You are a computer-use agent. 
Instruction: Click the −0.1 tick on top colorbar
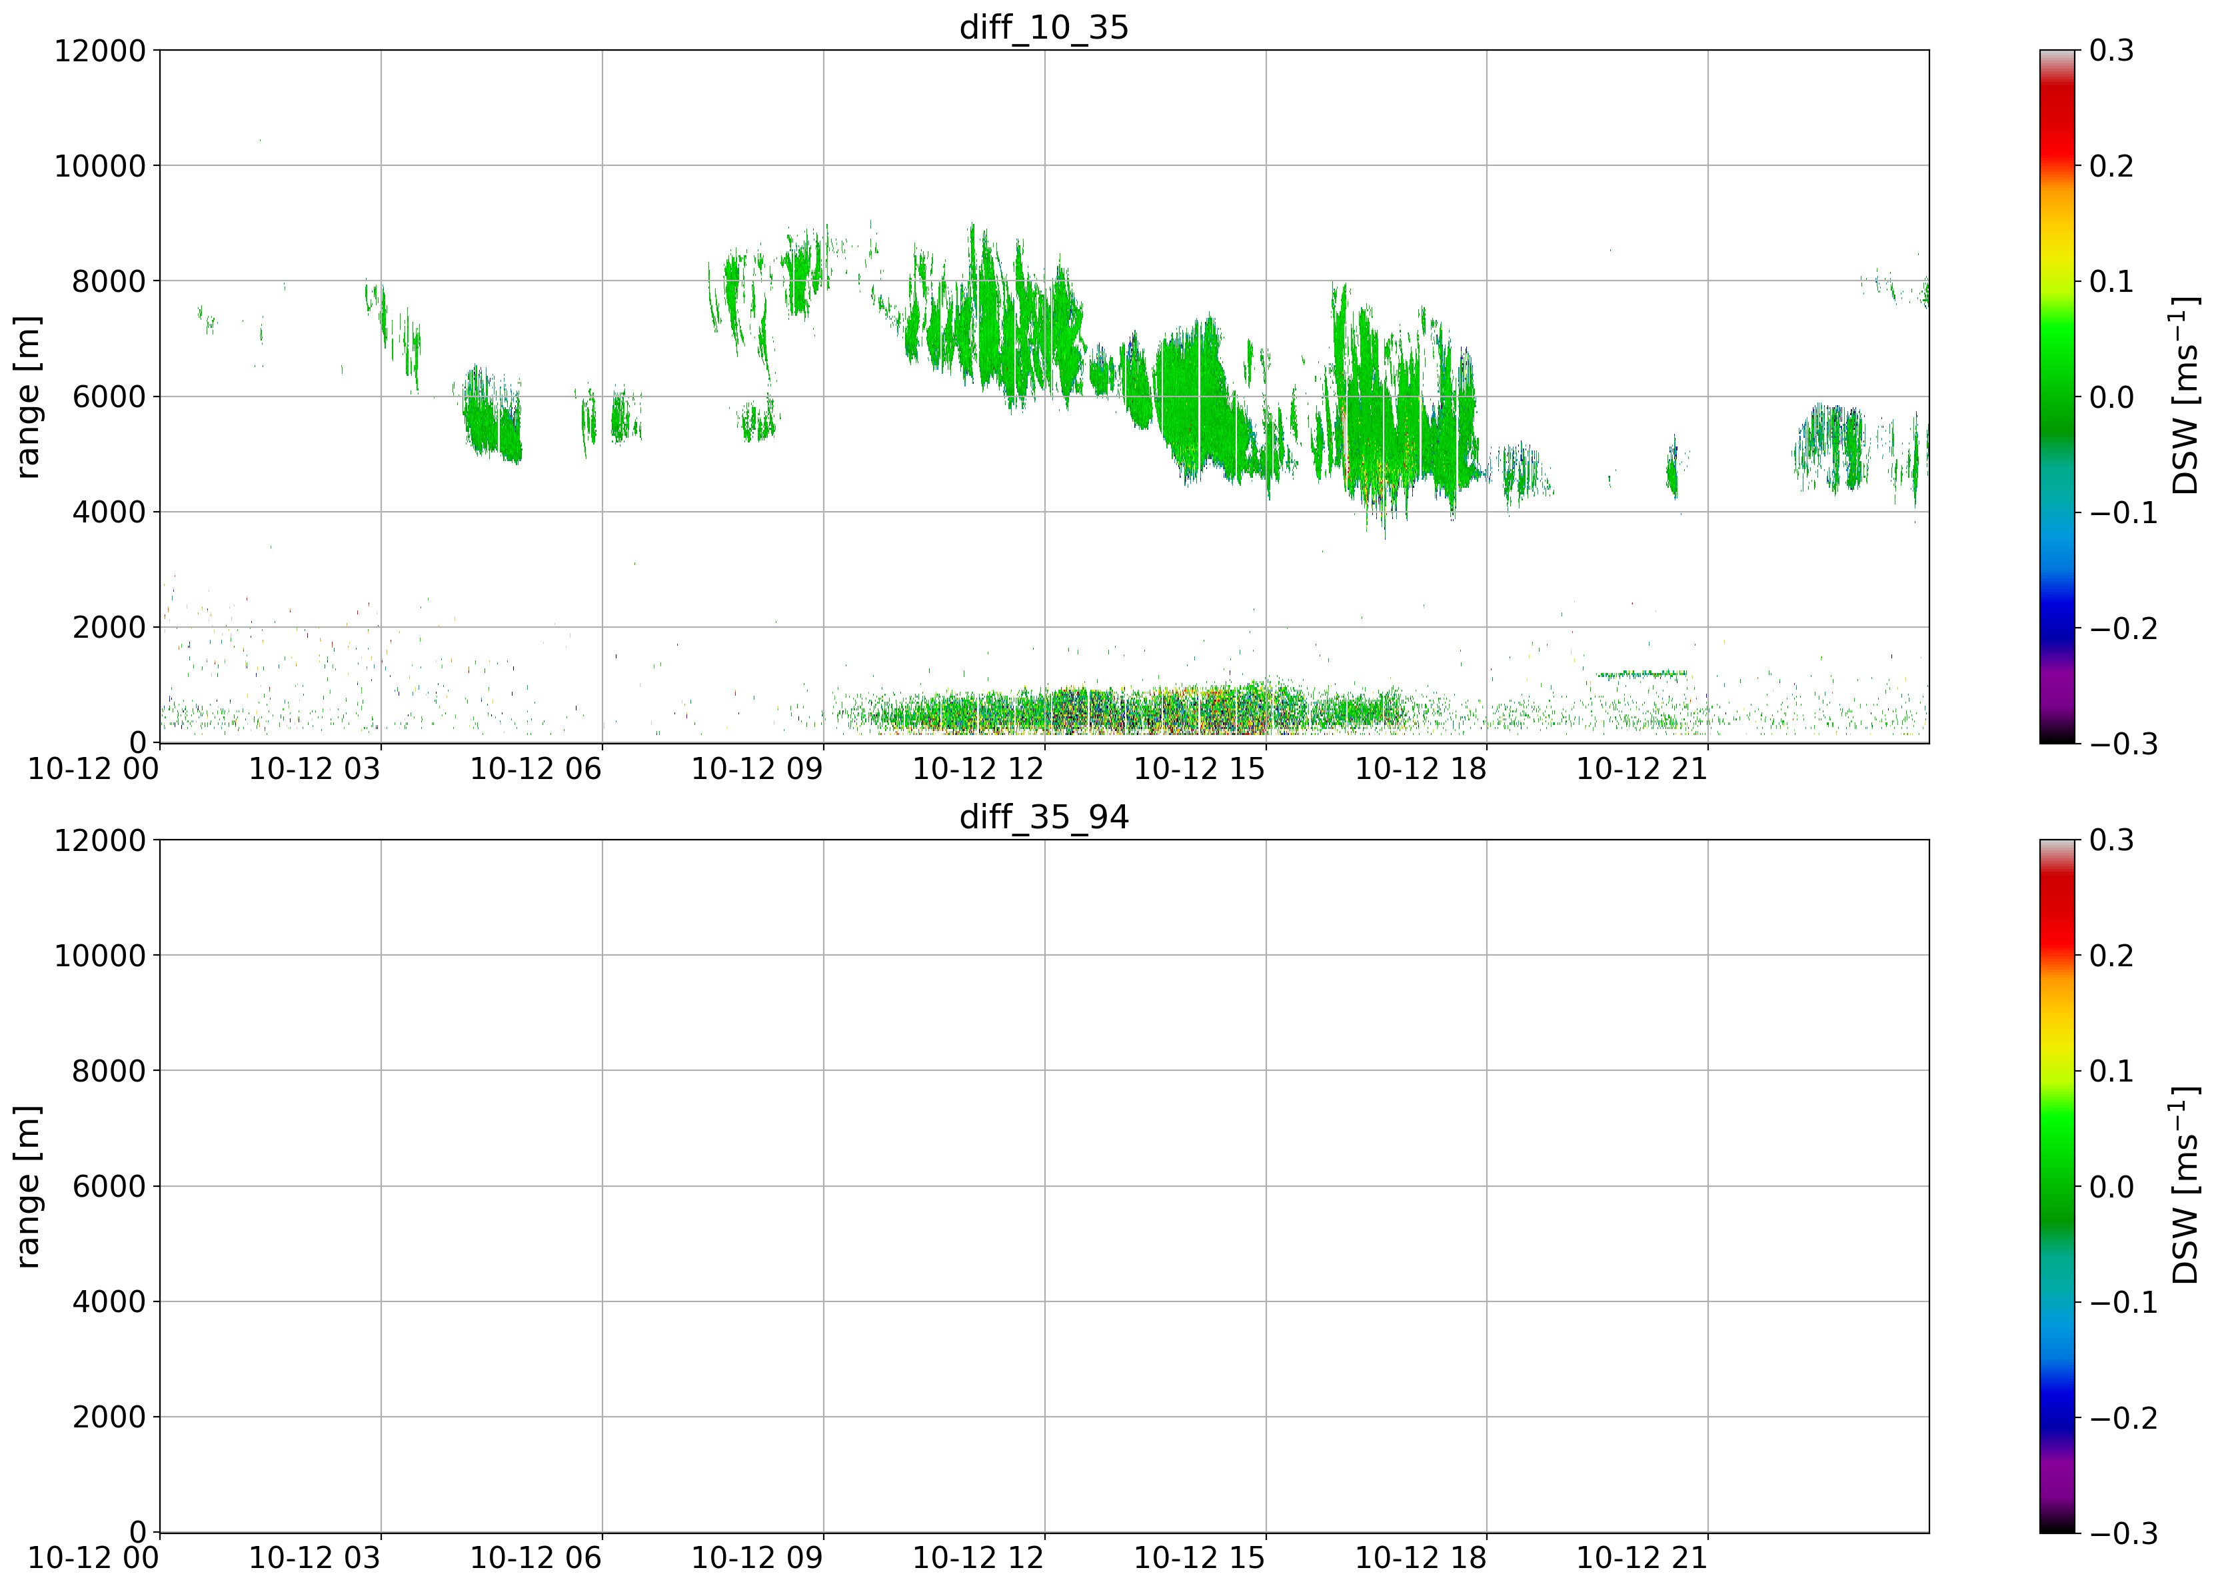[x=2123, y=512]
